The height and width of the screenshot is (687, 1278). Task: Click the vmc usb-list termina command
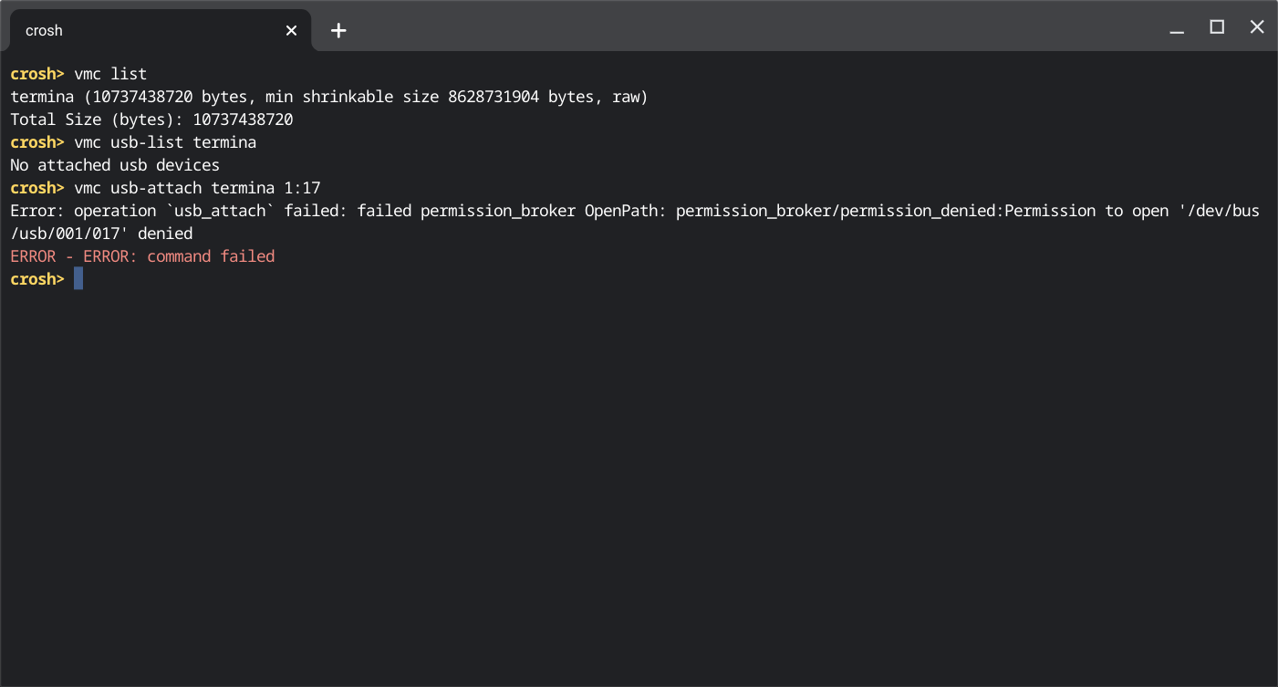[170, 141]
